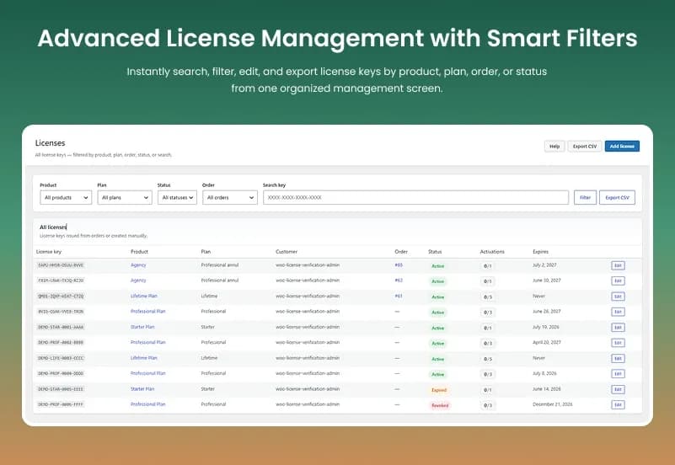Click Export CSV next to Help

tap(585, 147)
